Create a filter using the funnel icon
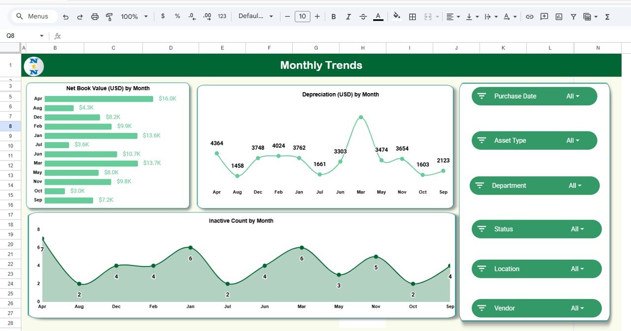This screenshot has height=331, width=631. (573, 16)
